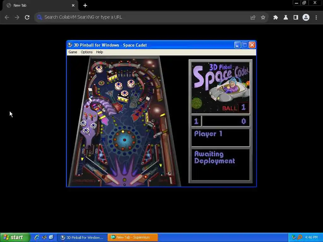The width and height of the screenshot is (323, 242).
Task: Click the blue circular wormhole target center
Action: tap(124, 140)
